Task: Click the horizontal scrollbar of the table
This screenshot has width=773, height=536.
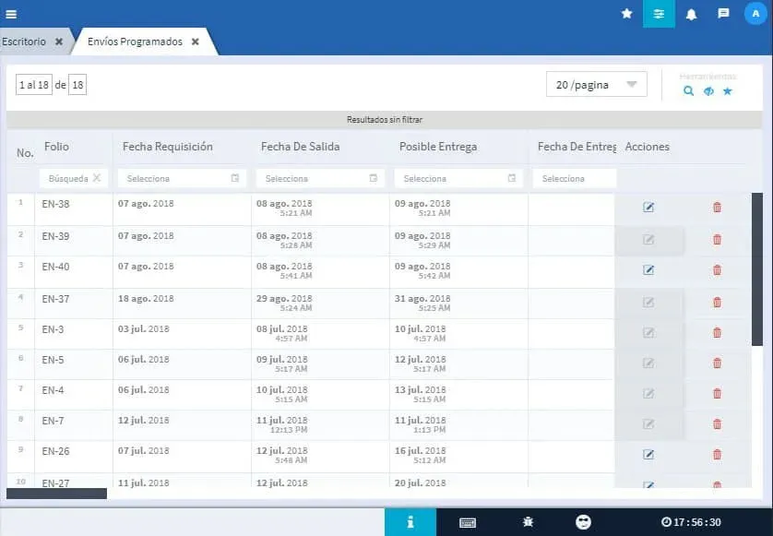Action: click(x=56, y=494)
